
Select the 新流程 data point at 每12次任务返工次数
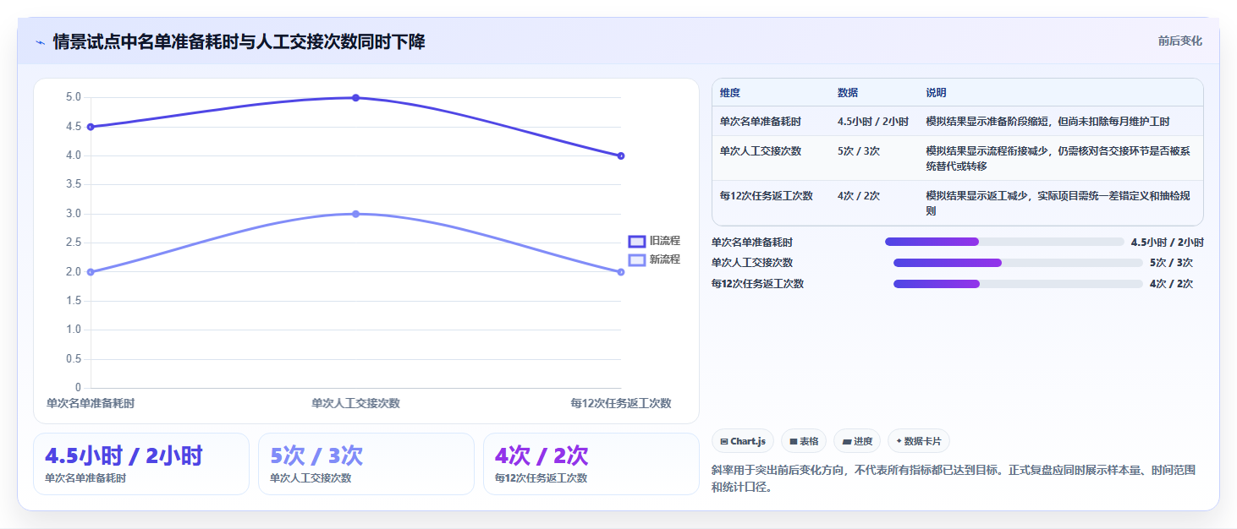(x=621, y=272)
